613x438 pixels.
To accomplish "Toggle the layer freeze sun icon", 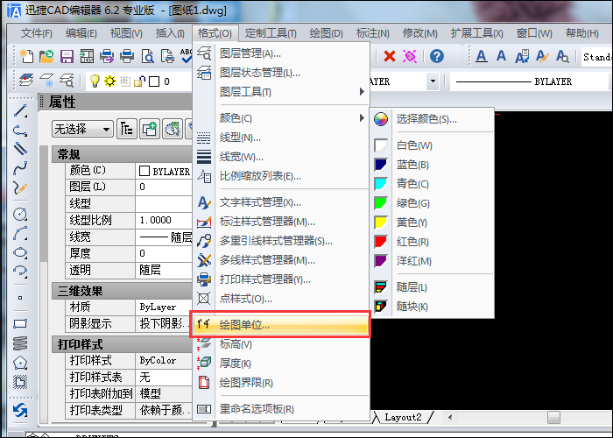I will tap(109, 81).
